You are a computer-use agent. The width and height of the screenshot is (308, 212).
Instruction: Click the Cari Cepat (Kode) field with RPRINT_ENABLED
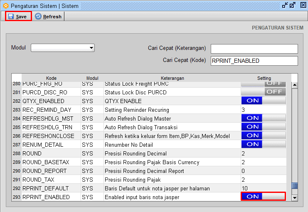(254, 61)
